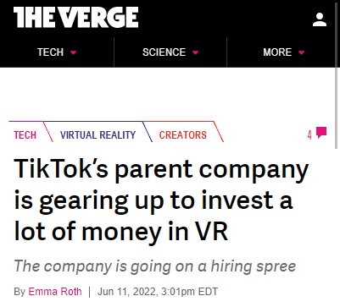Click the comment count number 4

pyautogui.click(x=309, y=134)
